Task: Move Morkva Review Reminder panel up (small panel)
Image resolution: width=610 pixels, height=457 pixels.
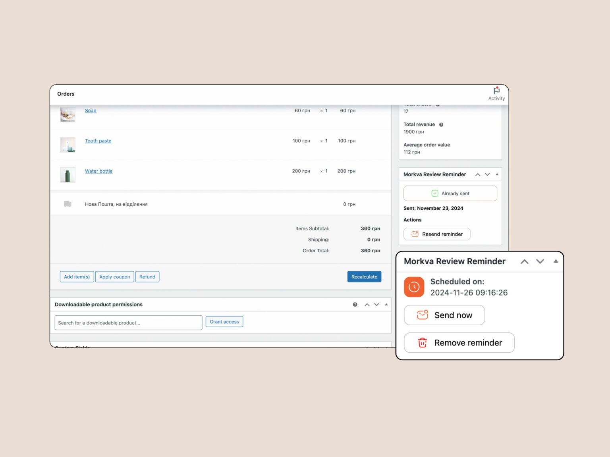Action: [x=478, y=175]
